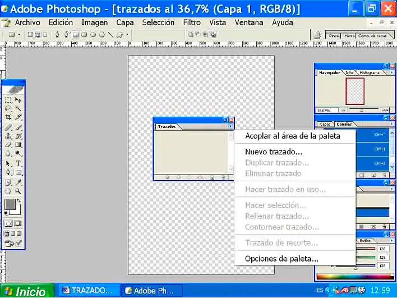Select the Notes tool
The image size is (397, 298).
click(x=8, y=182)
